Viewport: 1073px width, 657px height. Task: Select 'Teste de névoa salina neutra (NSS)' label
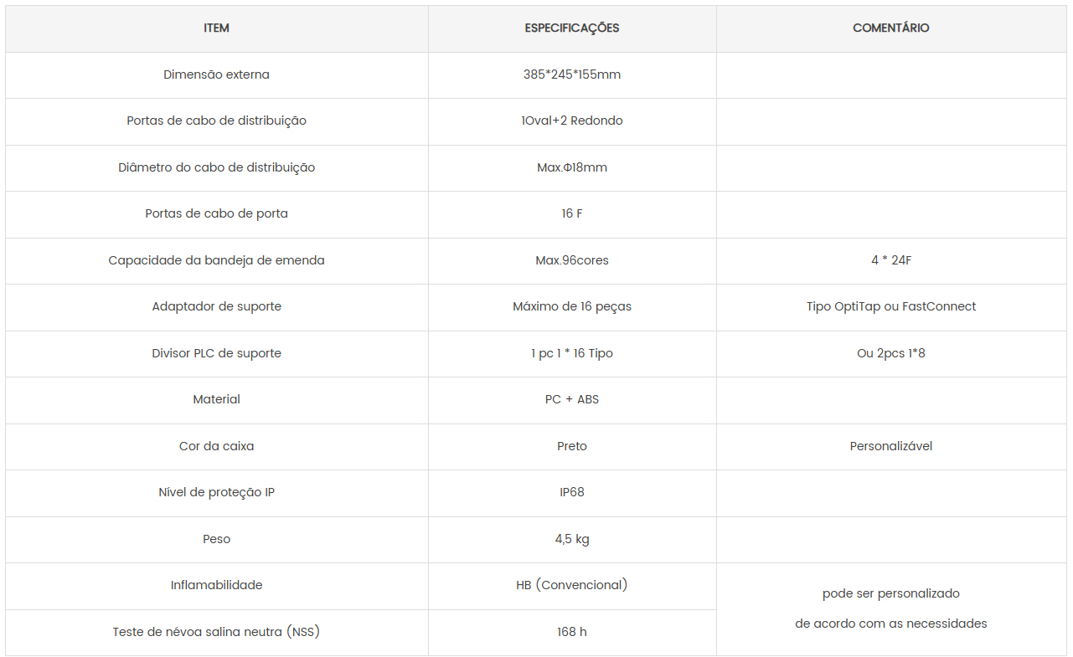click(216, 632)
